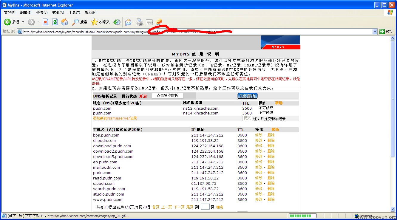The height and width of the screenshot is (220, 397).
Task: Click the vertical scrollbar up arrow
Action: coord(393,38)
